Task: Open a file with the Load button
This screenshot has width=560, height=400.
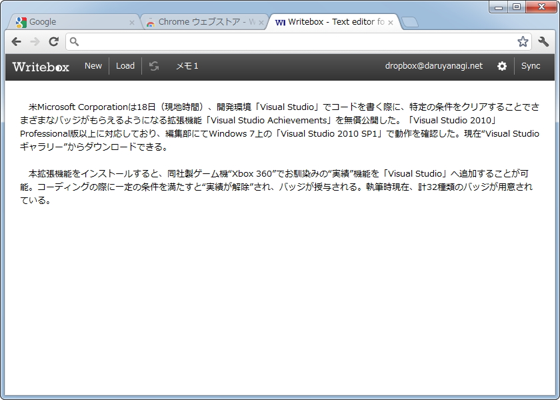Action: coord(125,66)
